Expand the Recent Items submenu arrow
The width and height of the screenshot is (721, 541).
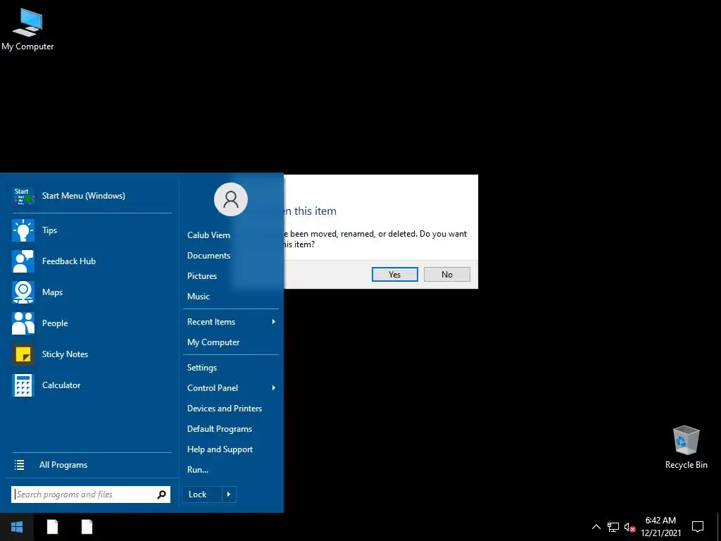274,321
